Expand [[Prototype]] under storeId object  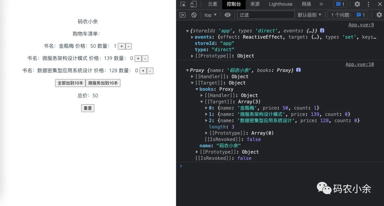(192, 56)
